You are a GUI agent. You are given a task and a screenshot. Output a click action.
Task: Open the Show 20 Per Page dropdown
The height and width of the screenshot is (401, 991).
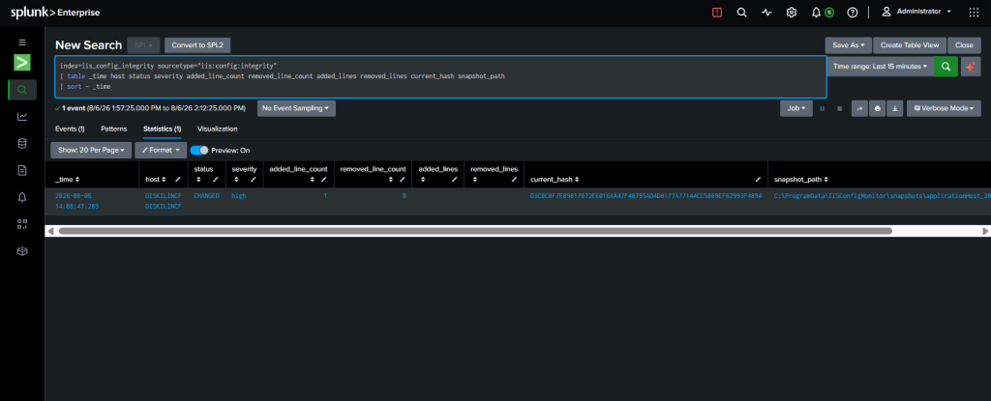91,151
